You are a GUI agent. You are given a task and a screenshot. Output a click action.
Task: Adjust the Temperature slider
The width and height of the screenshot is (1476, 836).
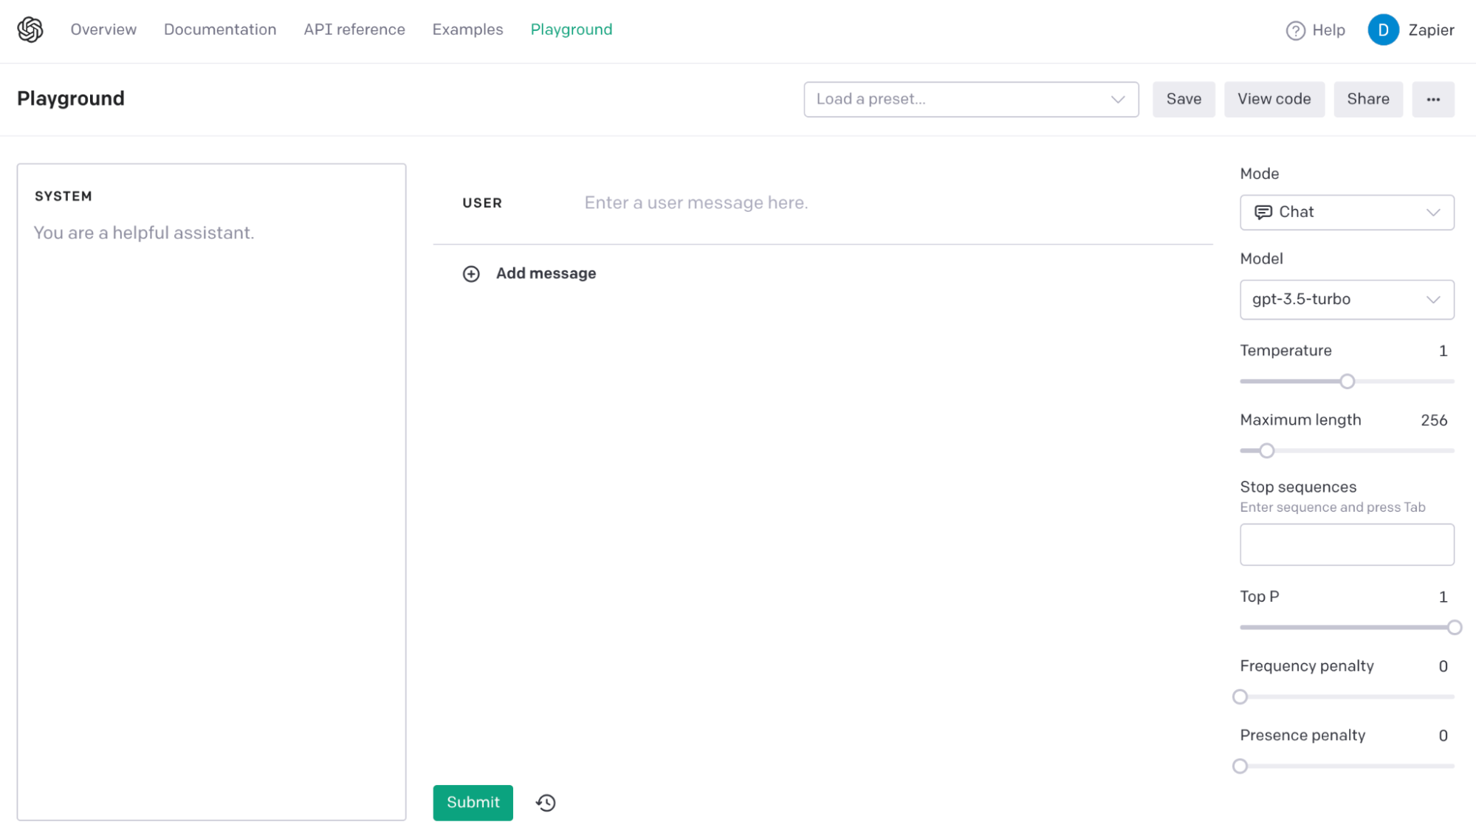pos(1347,381)
